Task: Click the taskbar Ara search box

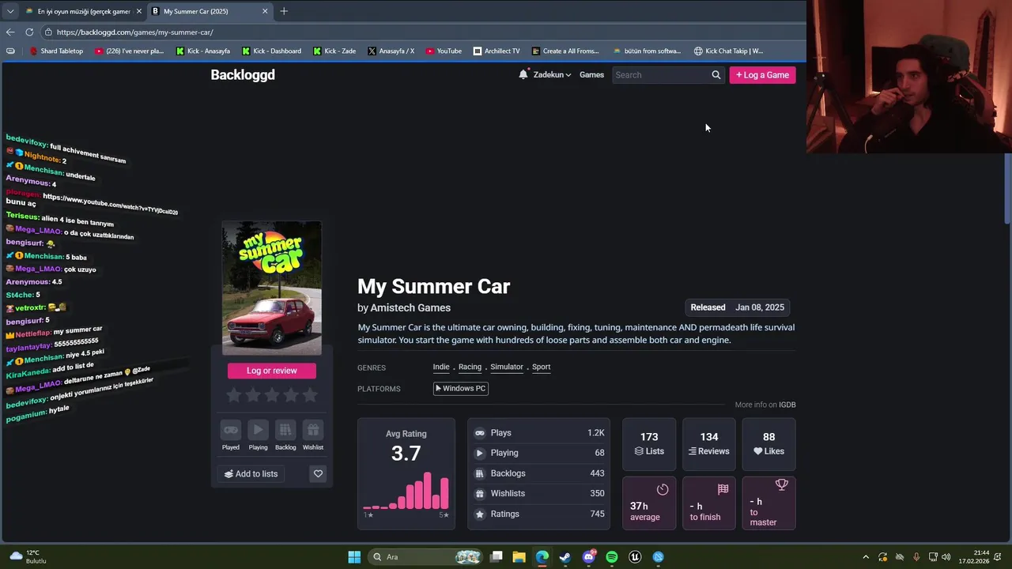Action: point(427,557)
